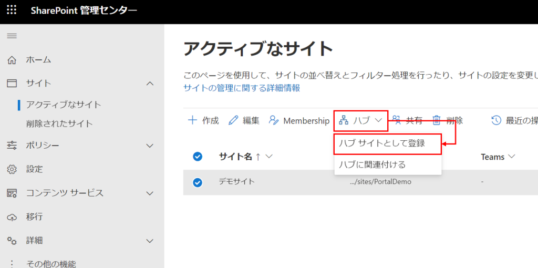
Task: Open サイトの管理に関する詳細情報 link
Action: point(242,88)
